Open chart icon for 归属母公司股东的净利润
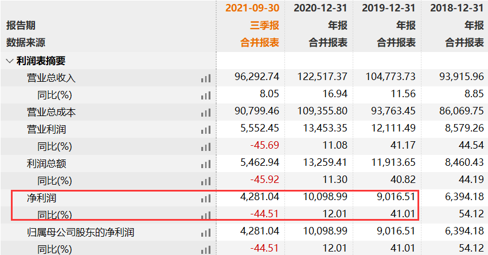This screenshot has height=255, width=488. 205,232
